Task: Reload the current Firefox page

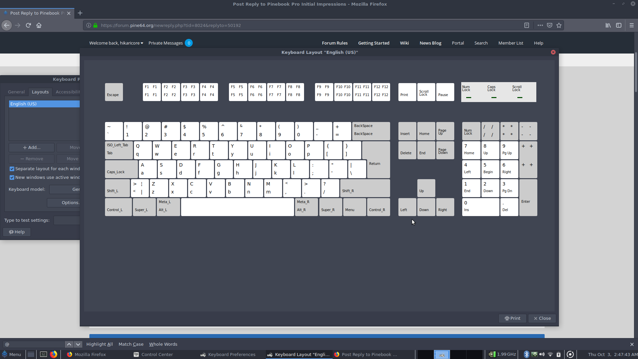Action: click(x=28, y=25)
